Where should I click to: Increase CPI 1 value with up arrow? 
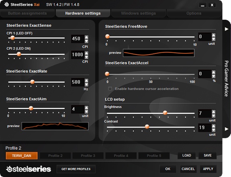(86, 37)
